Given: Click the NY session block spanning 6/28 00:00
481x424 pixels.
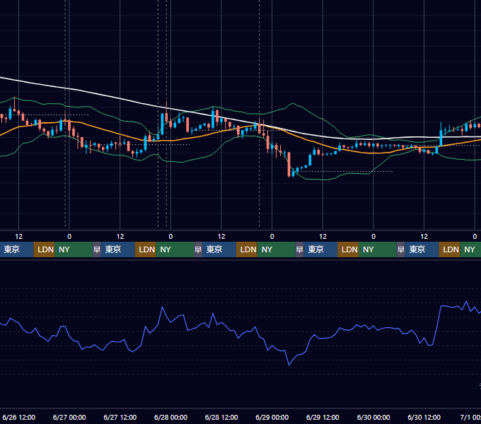Looking at the screenshot, I should [175, 249].
